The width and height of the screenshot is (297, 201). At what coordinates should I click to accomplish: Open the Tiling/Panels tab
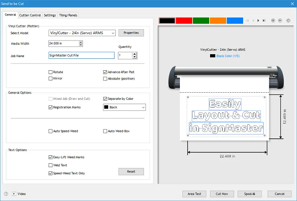click(x=68, y=15)
